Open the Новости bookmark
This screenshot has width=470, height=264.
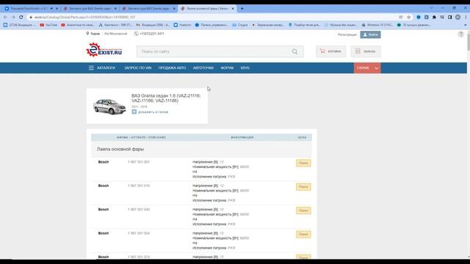coord(182,25)
